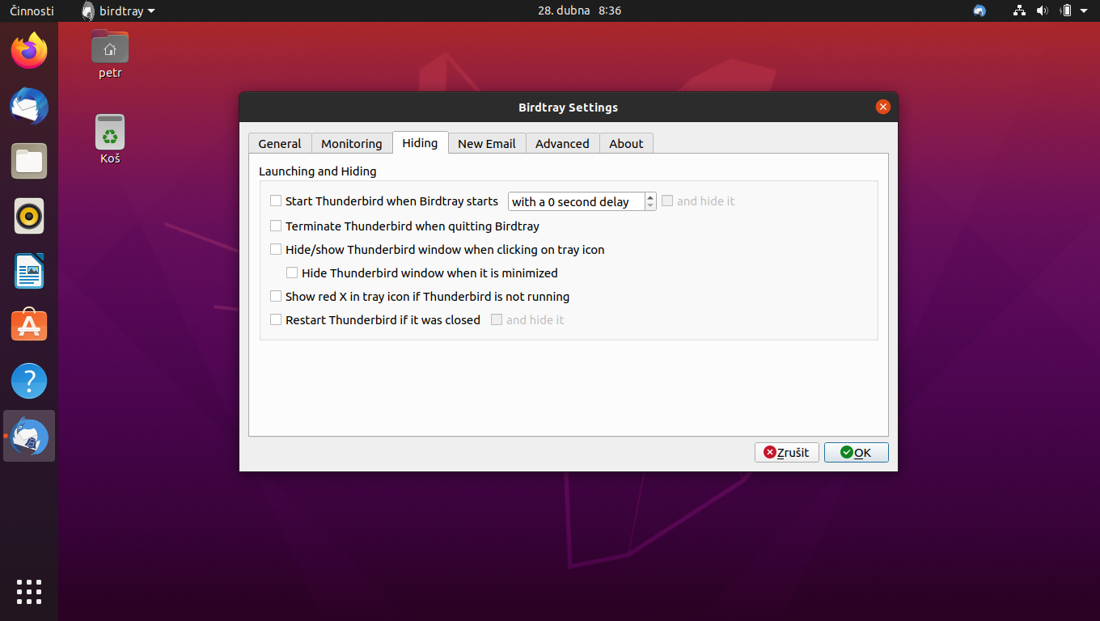Click the Birdtray tray icon in top bar
This screenshot has width=1100, height=621.
[979, 11]
